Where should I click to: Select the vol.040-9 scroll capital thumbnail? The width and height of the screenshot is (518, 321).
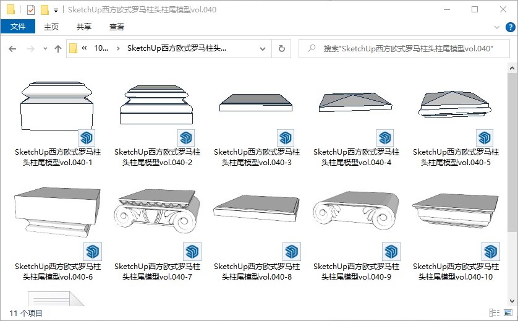[356, 210]
